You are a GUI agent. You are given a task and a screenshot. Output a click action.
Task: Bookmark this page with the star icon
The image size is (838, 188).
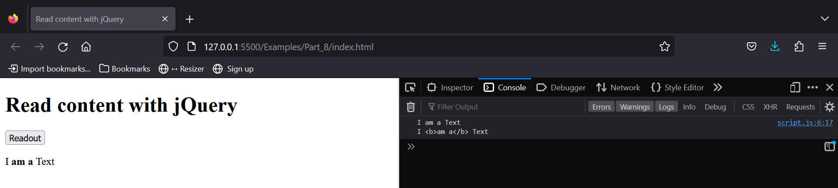(x=664, y=47)
